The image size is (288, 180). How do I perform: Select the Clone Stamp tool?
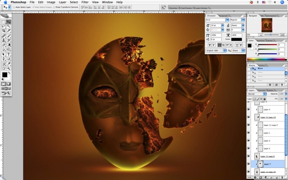3,40
